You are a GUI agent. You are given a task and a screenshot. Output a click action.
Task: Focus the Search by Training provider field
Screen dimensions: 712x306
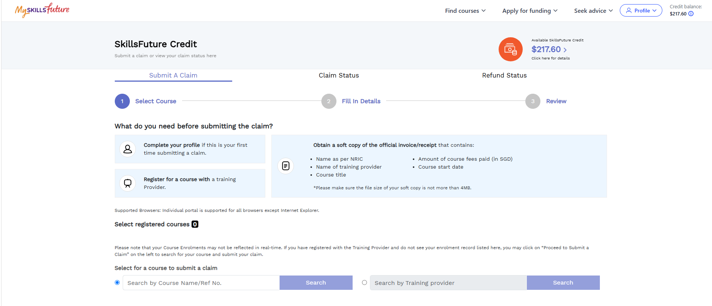coord(448,283)
